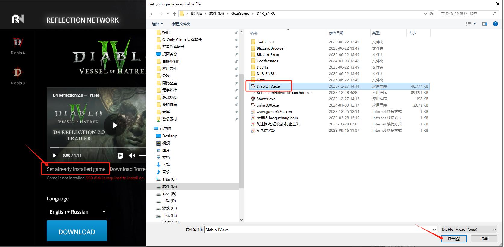Open the English + Russian language dropdown

tap(77, 211)
